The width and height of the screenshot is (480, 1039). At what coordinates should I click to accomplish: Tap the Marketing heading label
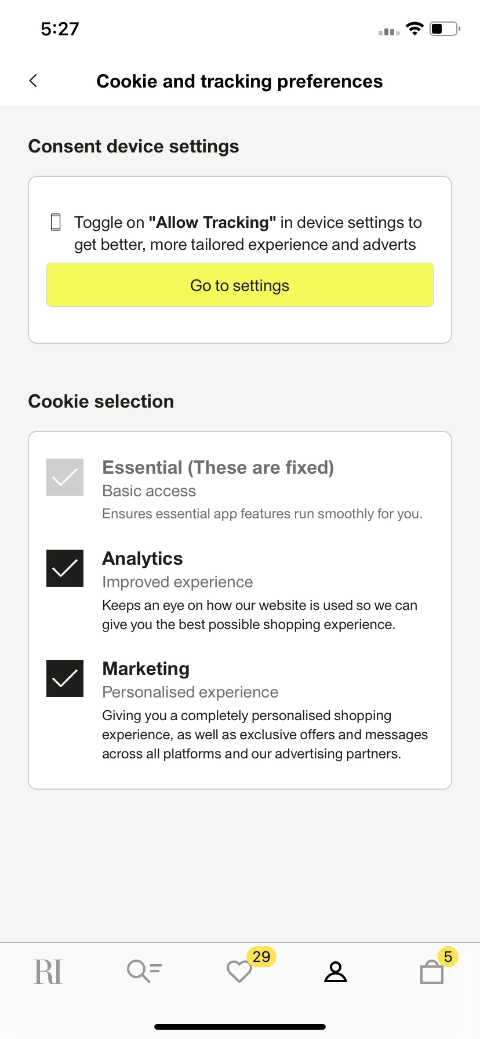(x=146, y=669)
